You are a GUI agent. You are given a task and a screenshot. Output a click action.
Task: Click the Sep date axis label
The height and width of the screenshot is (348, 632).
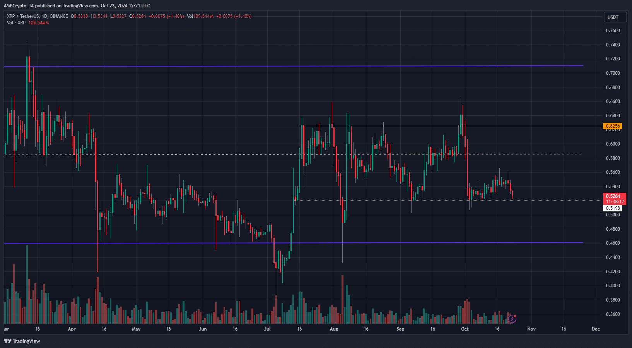pyautogui.click(x=400, y=329)
